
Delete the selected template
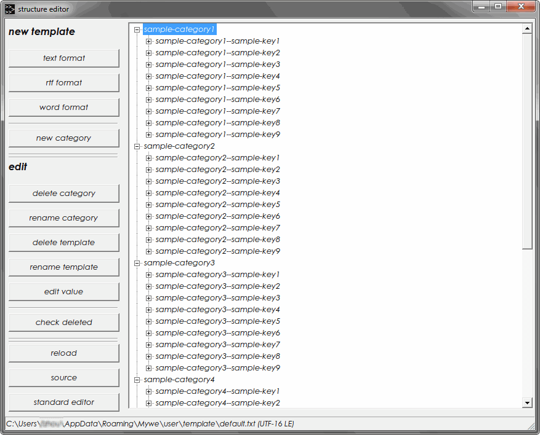pyautogui.click(x=63, y=242)
